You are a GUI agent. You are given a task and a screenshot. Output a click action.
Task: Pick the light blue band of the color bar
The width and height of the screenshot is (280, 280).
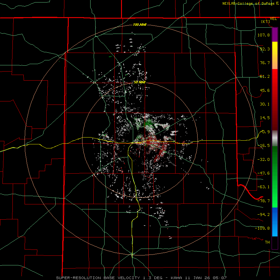pos(275,230)
